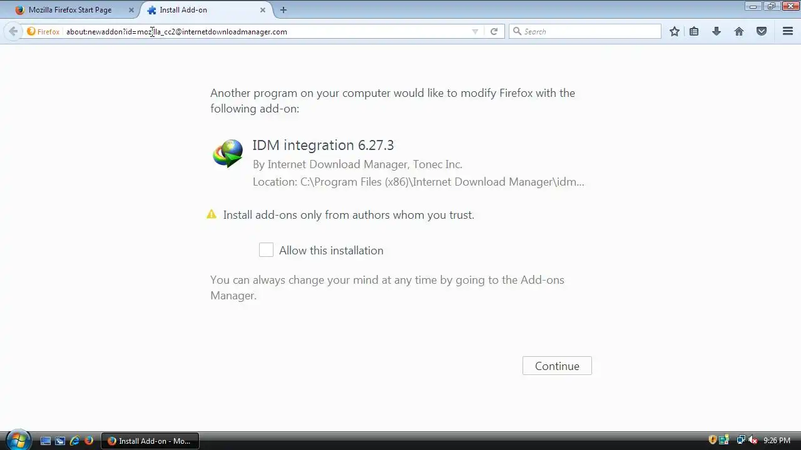Click the Continue button
This screenshot has height=450, width=801.
coord(557,366)
